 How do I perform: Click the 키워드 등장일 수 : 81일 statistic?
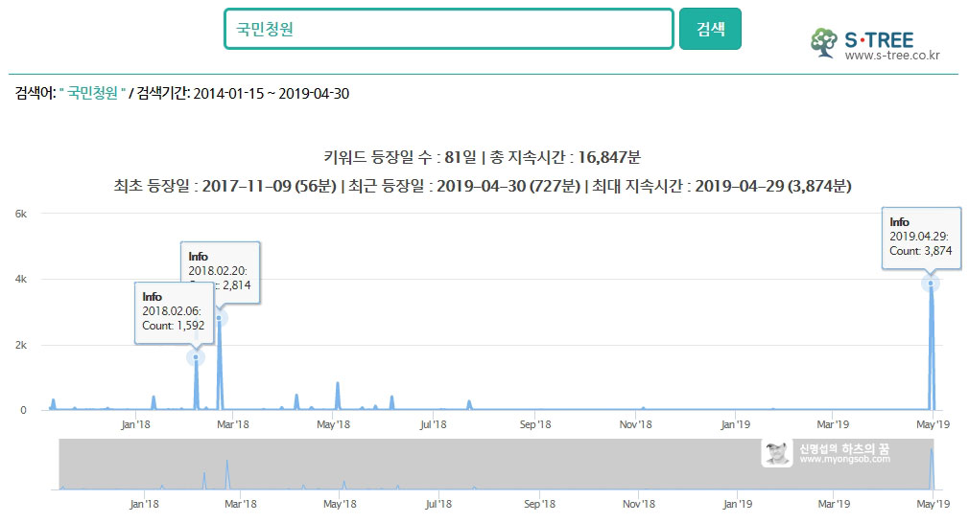click(400, 157)
